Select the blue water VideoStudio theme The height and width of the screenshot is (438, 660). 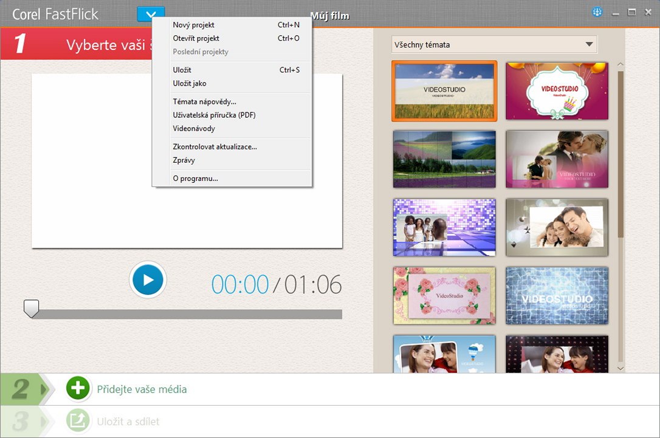557,296
